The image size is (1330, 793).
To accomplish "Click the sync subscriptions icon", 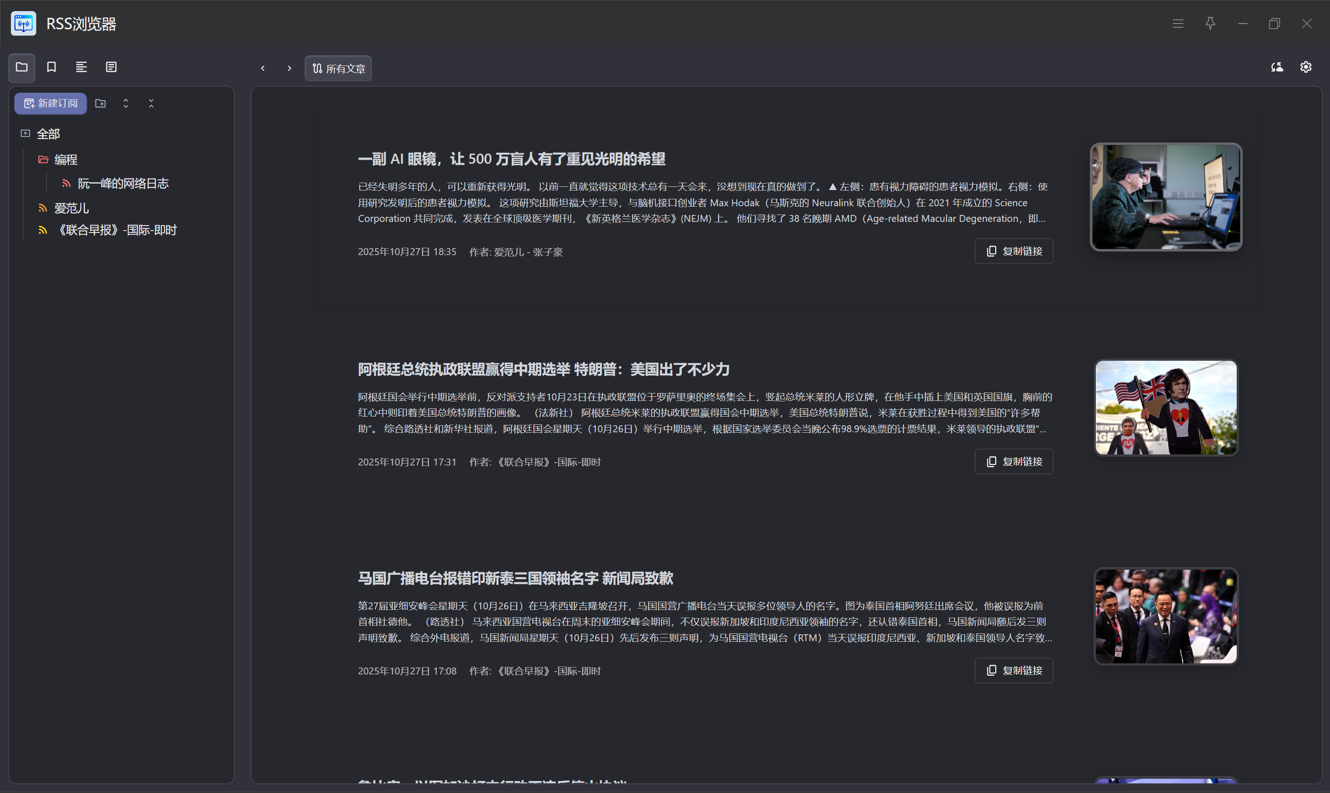I will click(x=1277, y=67).
